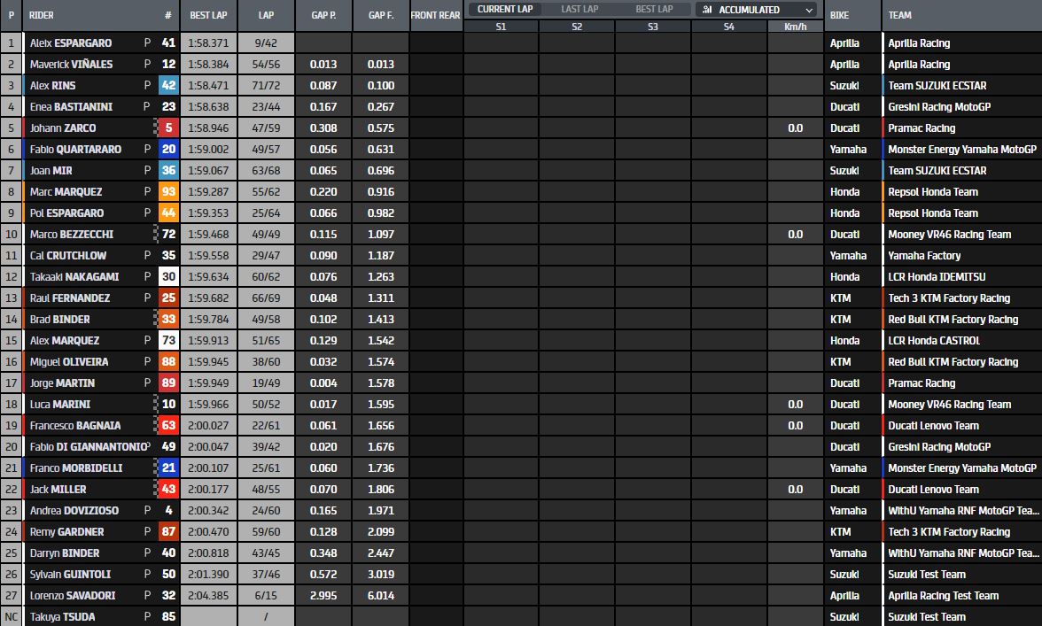Select rider Pol ESPARGARO
Image resolution: width=1042 pixels, height=626 pixels.
coord(66,213)
